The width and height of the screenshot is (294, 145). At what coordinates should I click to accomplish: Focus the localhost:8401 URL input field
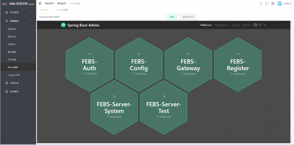[101, 17]
